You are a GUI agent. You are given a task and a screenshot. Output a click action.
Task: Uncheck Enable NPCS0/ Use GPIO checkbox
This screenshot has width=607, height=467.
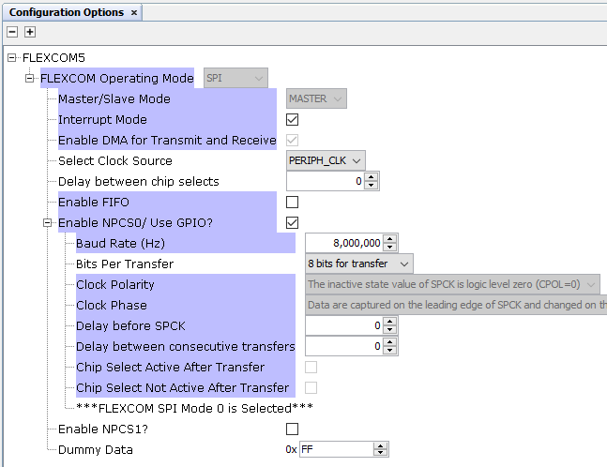coord(292,223)
